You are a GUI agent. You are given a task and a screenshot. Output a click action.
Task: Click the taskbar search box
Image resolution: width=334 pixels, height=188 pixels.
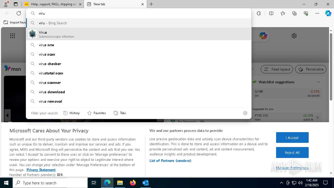[50, 183]
